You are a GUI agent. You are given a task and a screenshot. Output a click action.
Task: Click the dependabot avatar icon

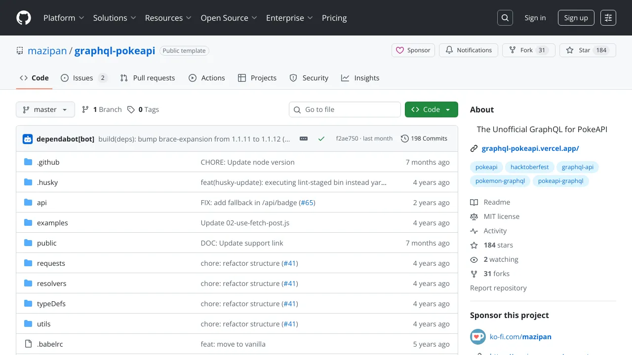[28, 139]
